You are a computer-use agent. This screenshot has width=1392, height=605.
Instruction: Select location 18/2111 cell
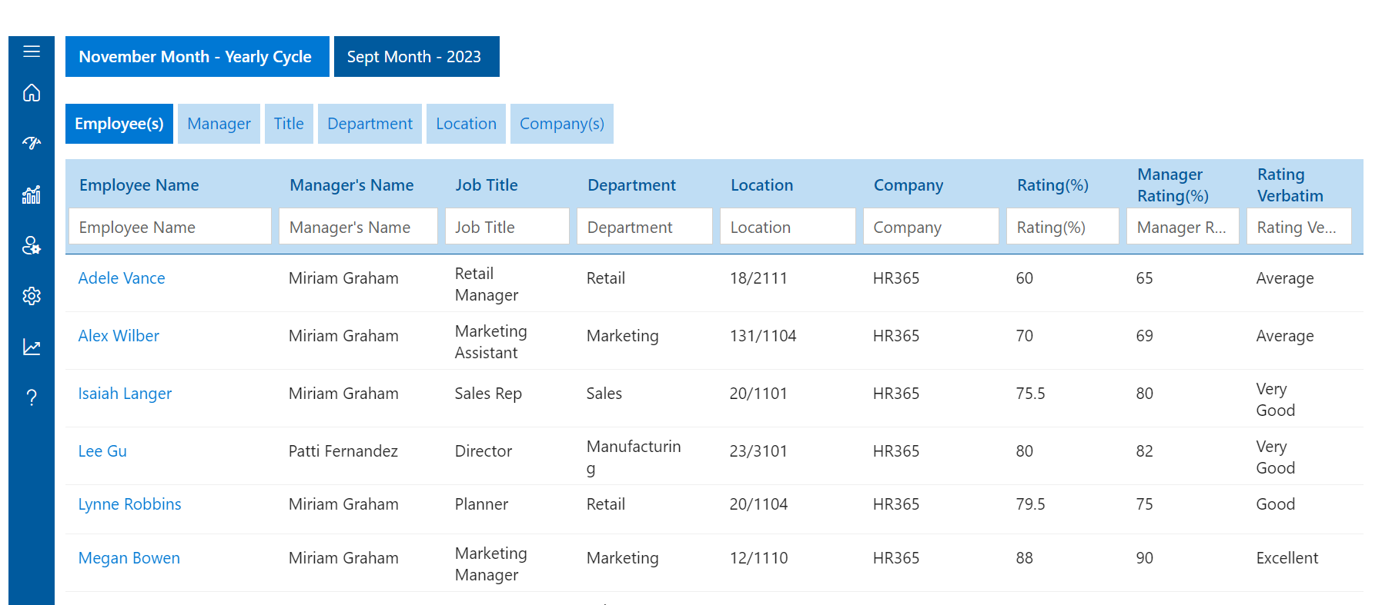(x=758, y=278)
